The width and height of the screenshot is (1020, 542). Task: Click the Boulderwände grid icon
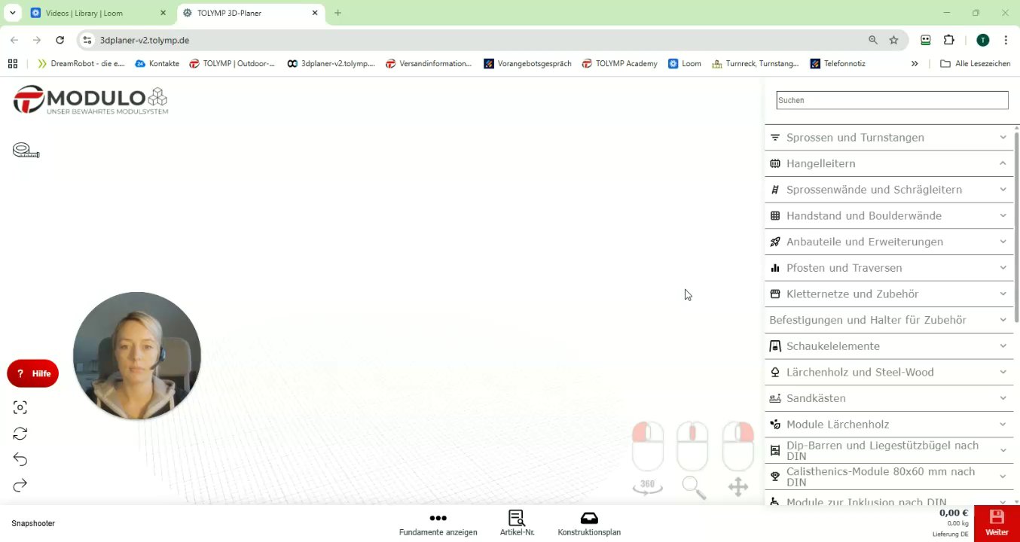(x=775, y=216)
